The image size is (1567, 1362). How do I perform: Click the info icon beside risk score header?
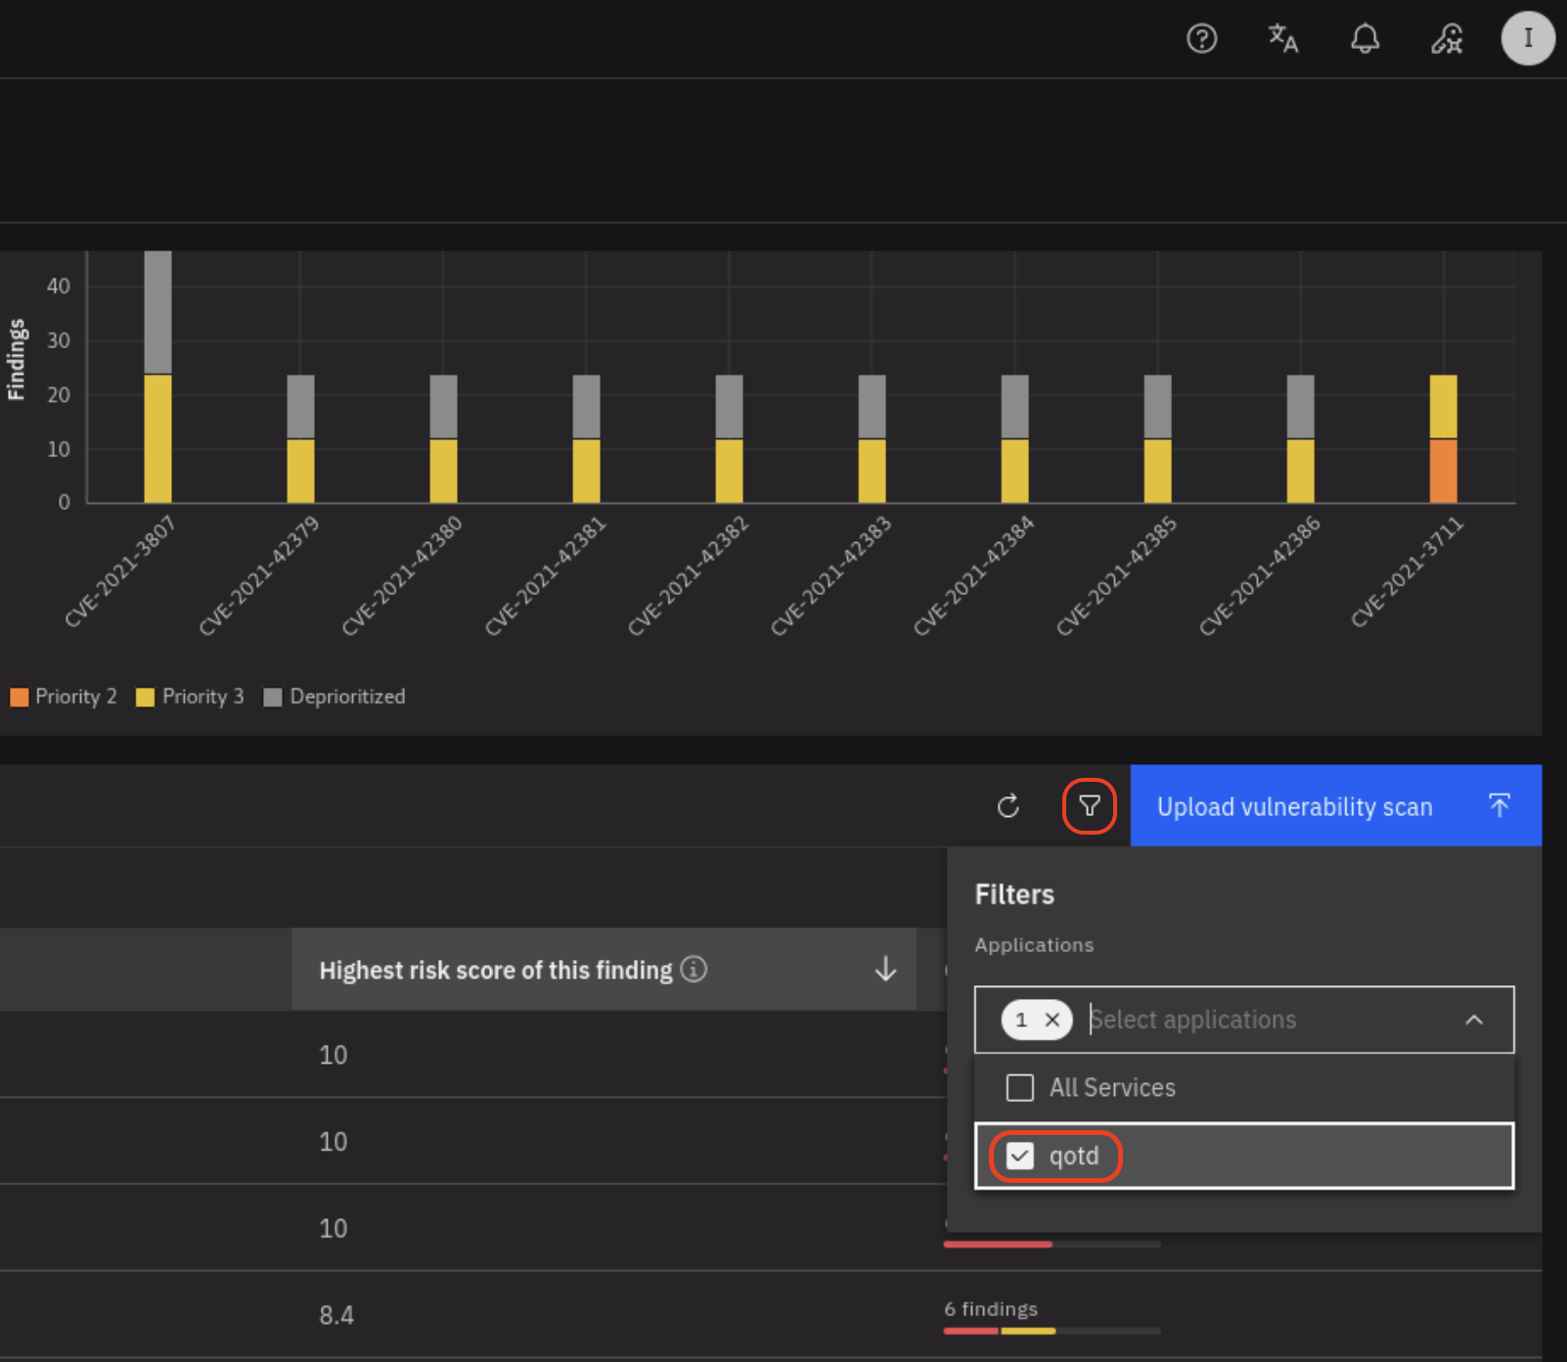click(694, 969)
